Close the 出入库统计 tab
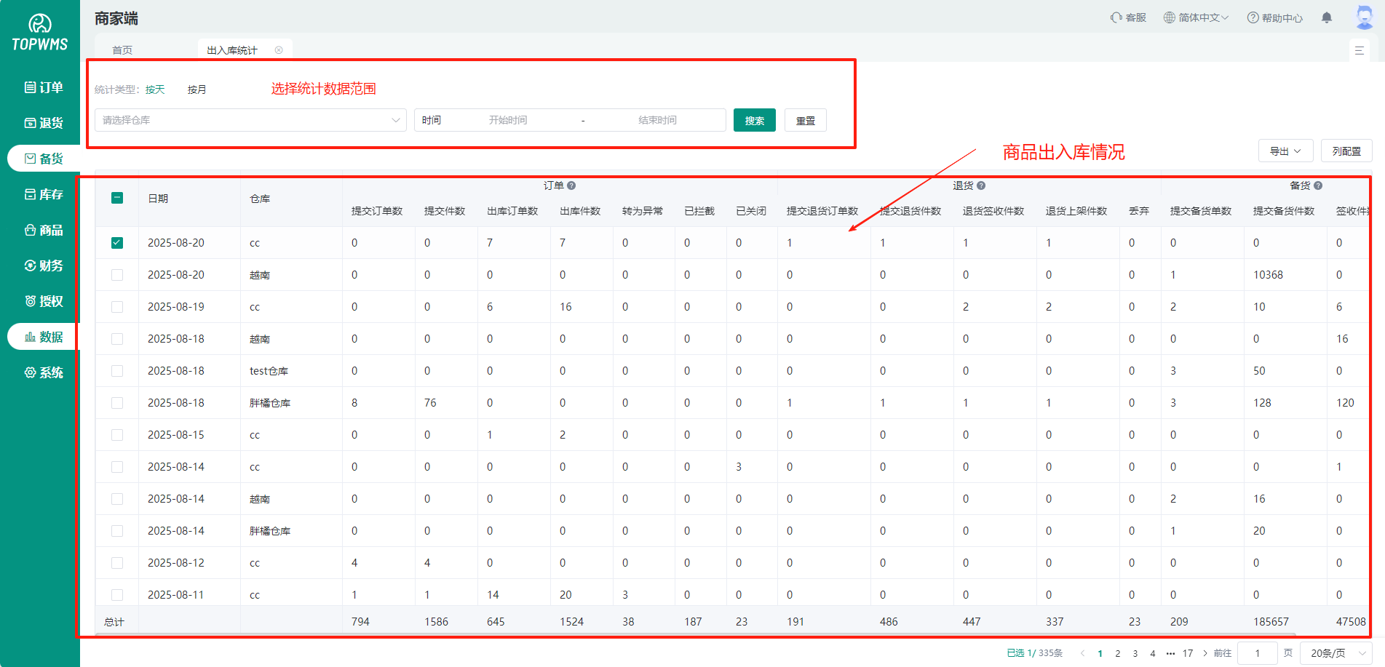Viewport: 1385px width, 667px height. pyautogui.click(x=279, y=50)
